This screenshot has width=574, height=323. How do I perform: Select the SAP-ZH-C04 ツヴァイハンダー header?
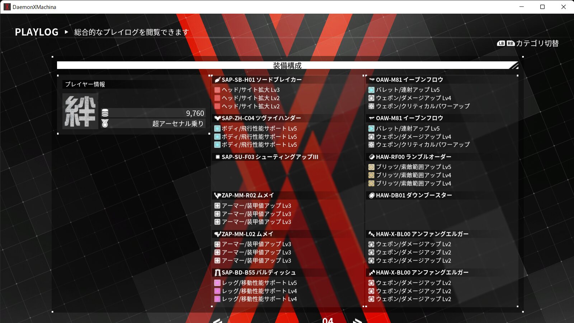click(261, 118)
